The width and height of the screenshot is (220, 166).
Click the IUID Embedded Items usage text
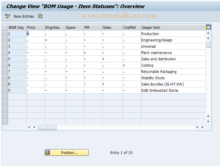160,90
